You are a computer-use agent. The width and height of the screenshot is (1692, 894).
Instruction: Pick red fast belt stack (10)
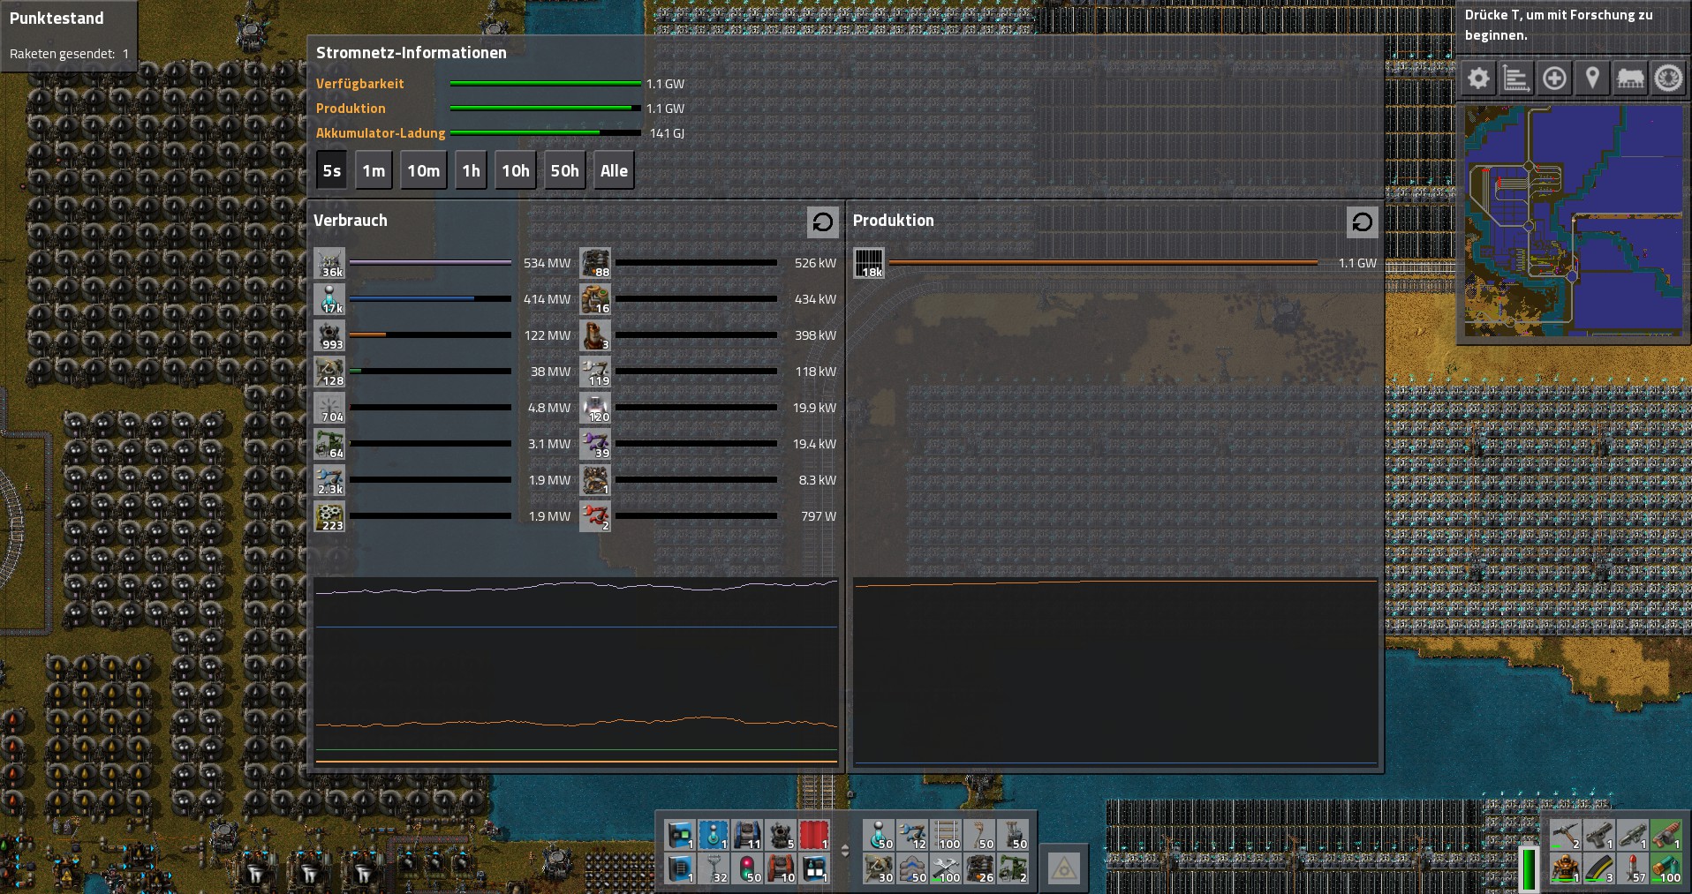[x=781, y=868]
